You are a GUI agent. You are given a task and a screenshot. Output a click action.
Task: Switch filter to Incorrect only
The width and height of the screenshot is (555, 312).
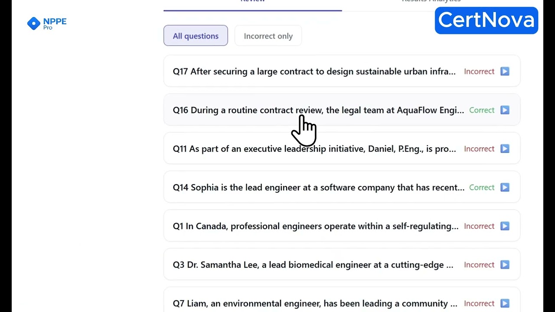click(268, 36)
